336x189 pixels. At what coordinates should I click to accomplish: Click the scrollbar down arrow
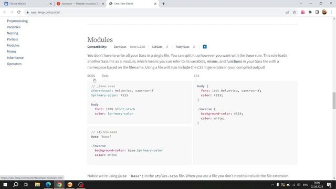coord(334,178)
